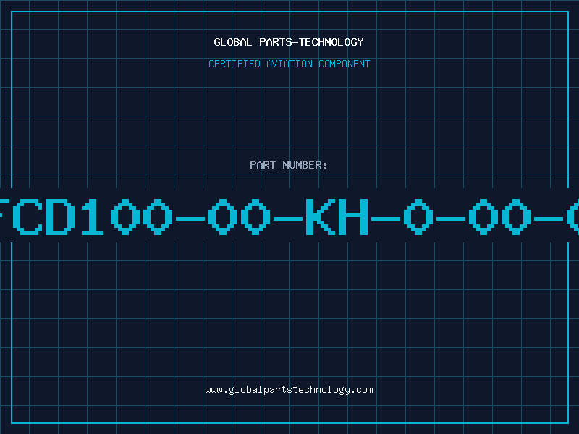Click the letter K in the part number
Image resolution: width=579 pixels, height=434 pixels.
click(x=321, y=216)
